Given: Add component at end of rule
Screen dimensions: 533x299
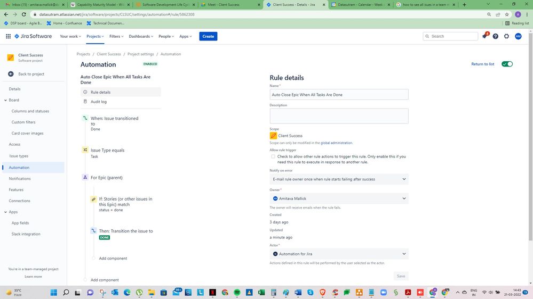Looking at the screenshot, I should point(105,280).
